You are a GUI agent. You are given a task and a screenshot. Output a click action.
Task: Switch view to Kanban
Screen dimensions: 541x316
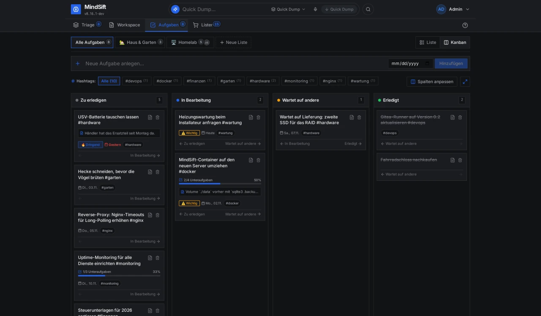[455, 42]
